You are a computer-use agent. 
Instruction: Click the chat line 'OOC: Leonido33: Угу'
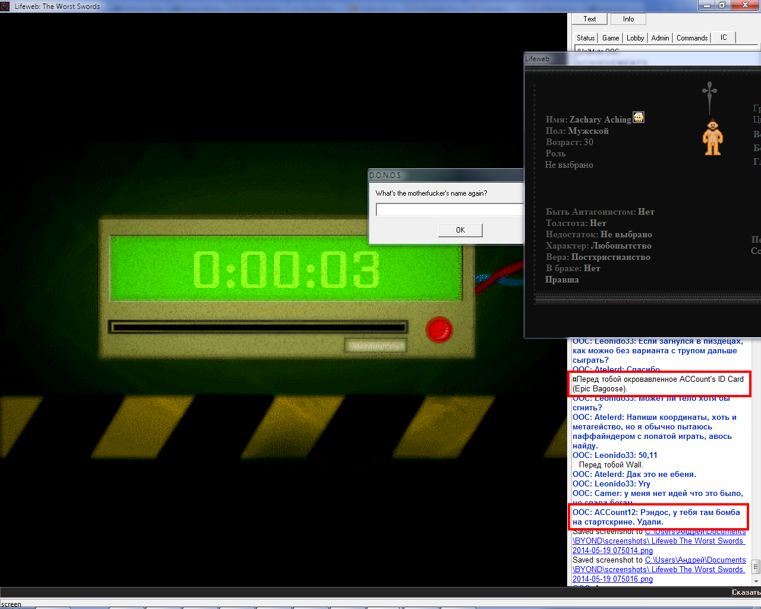[611, 484]
